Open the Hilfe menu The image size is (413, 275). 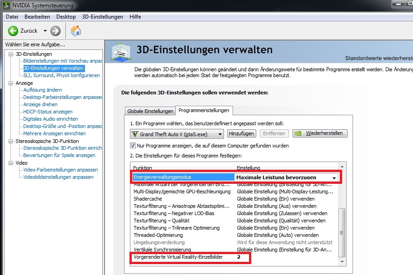[135, 17]
